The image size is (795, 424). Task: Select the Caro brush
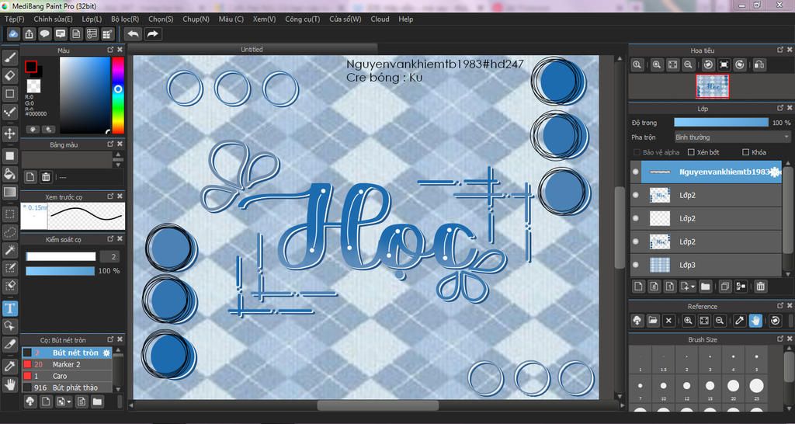point(67,376)
